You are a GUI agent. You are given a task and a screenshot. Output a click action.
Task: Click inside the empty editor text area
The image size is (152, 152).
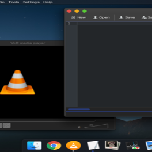tap(115, 65)
